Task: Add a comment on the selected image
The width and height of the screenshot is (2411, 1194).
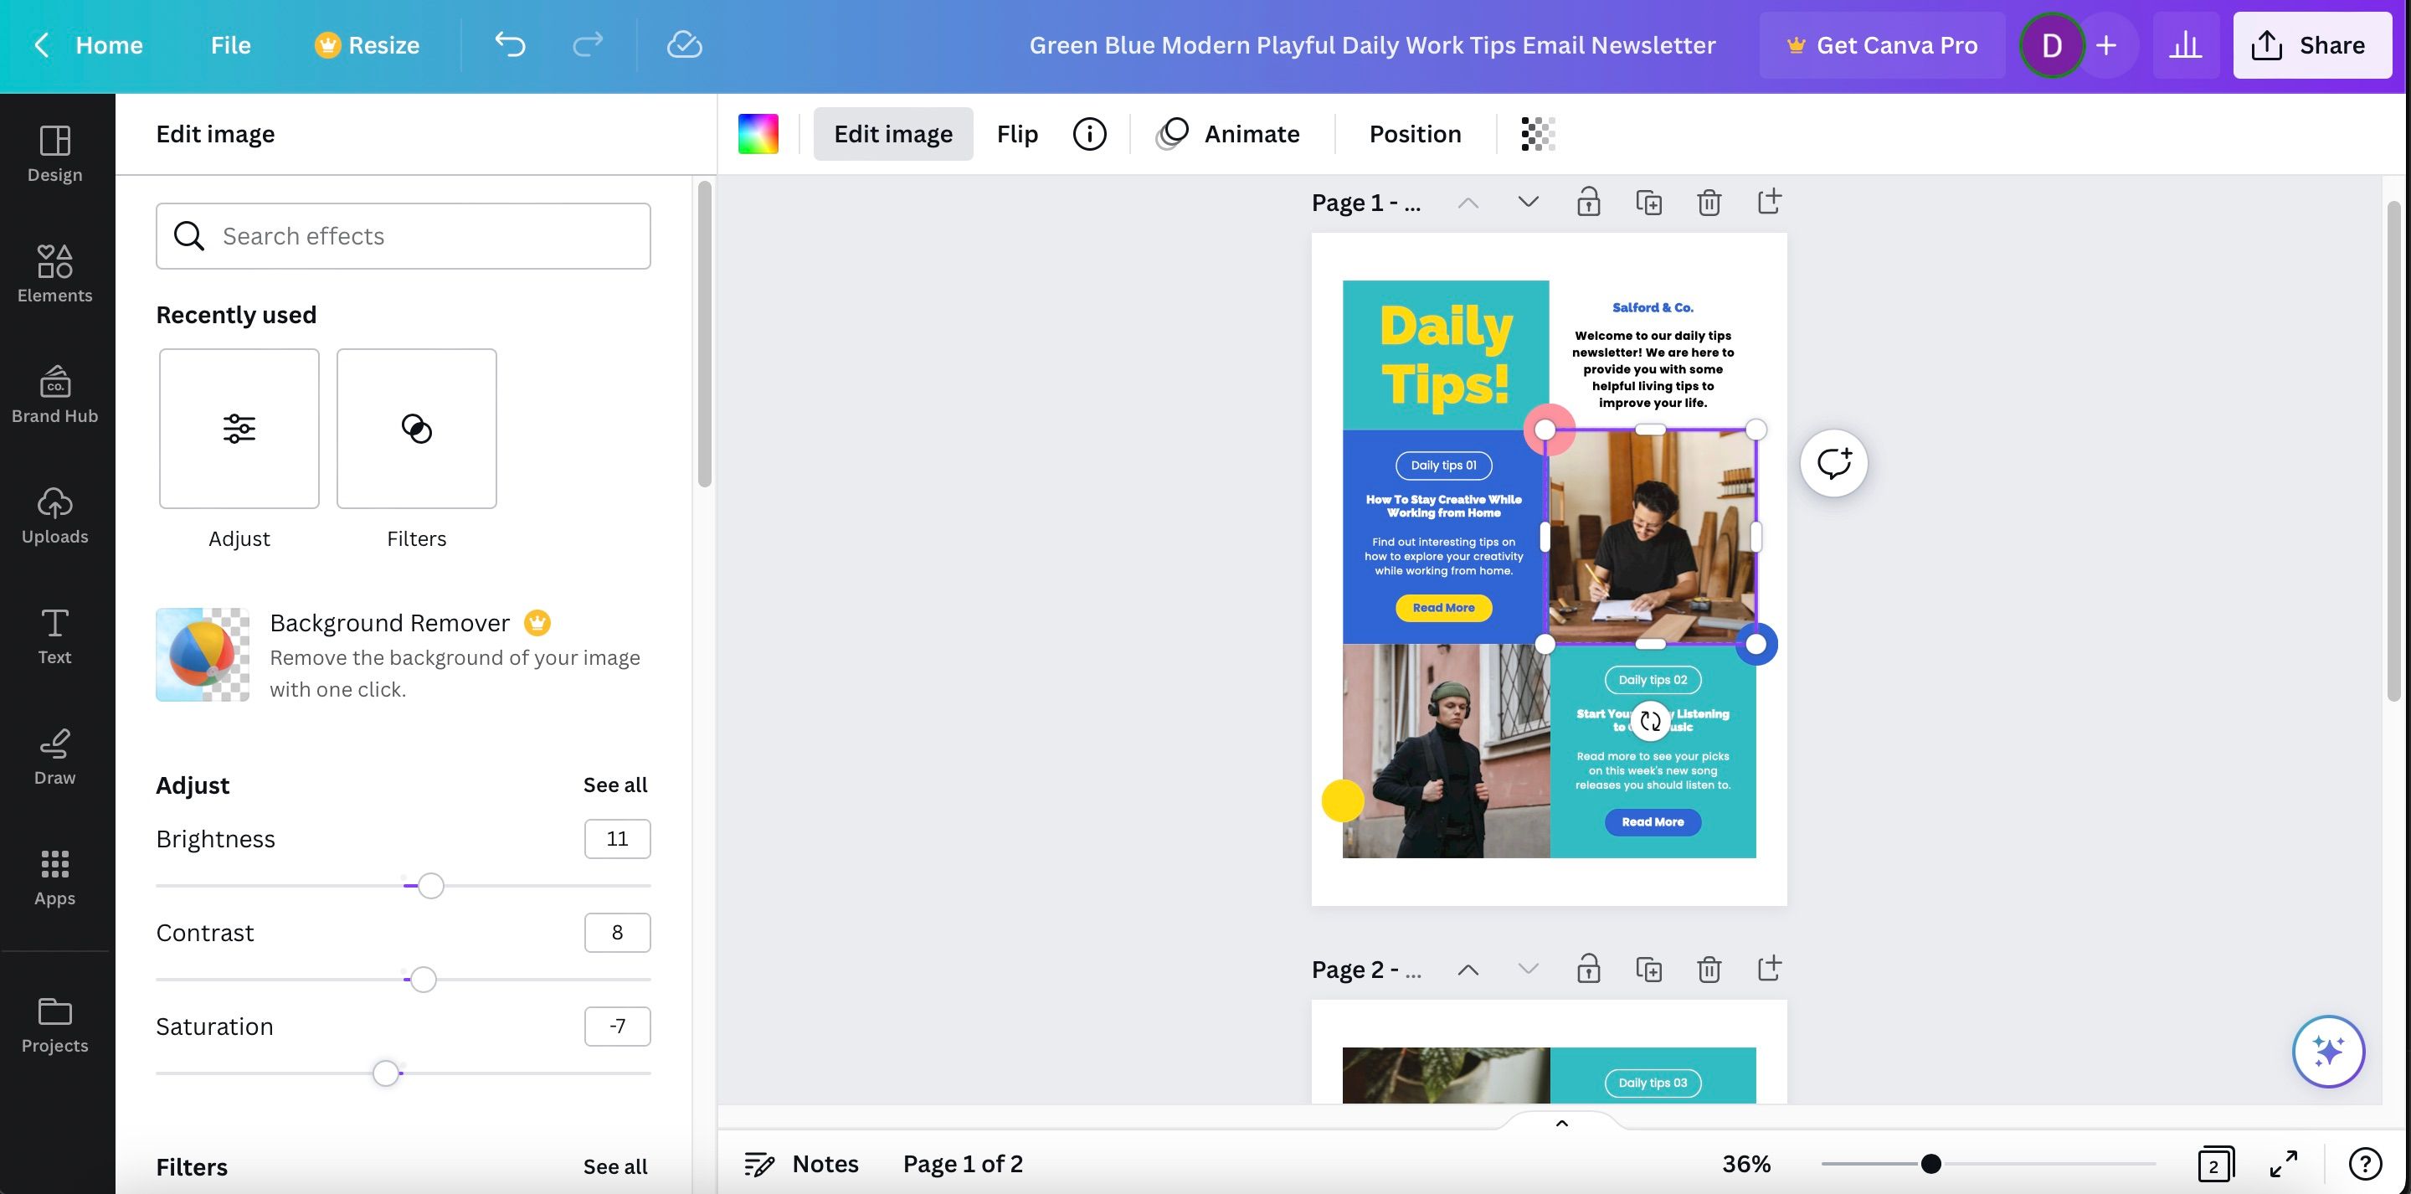Action: pyautogui.click(x=1833, y=461)
